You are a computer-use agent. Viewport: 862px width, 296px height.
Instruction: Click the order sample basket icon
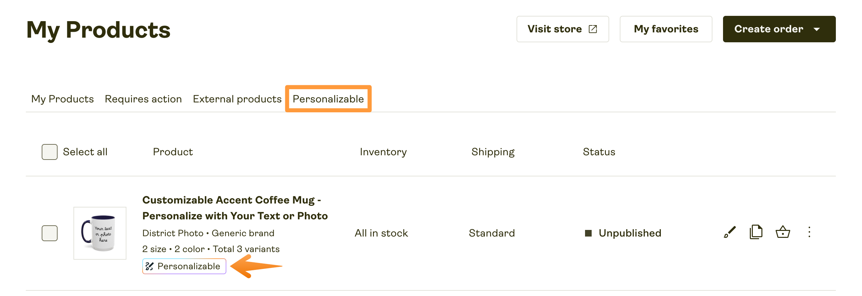(783, 232)
